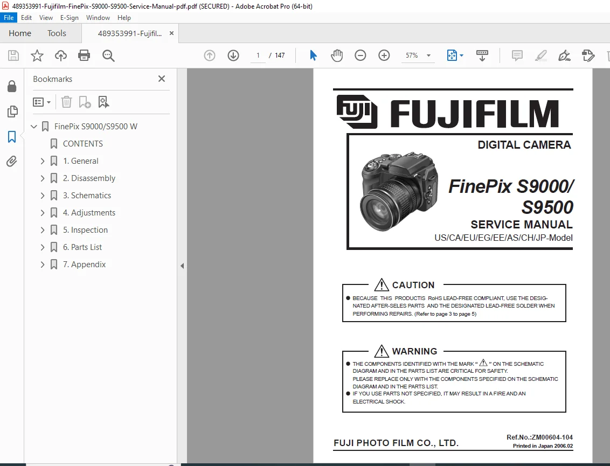Expand the 7. Appendix bookmark
Screen dimensions: 610x466
point(43,265)
